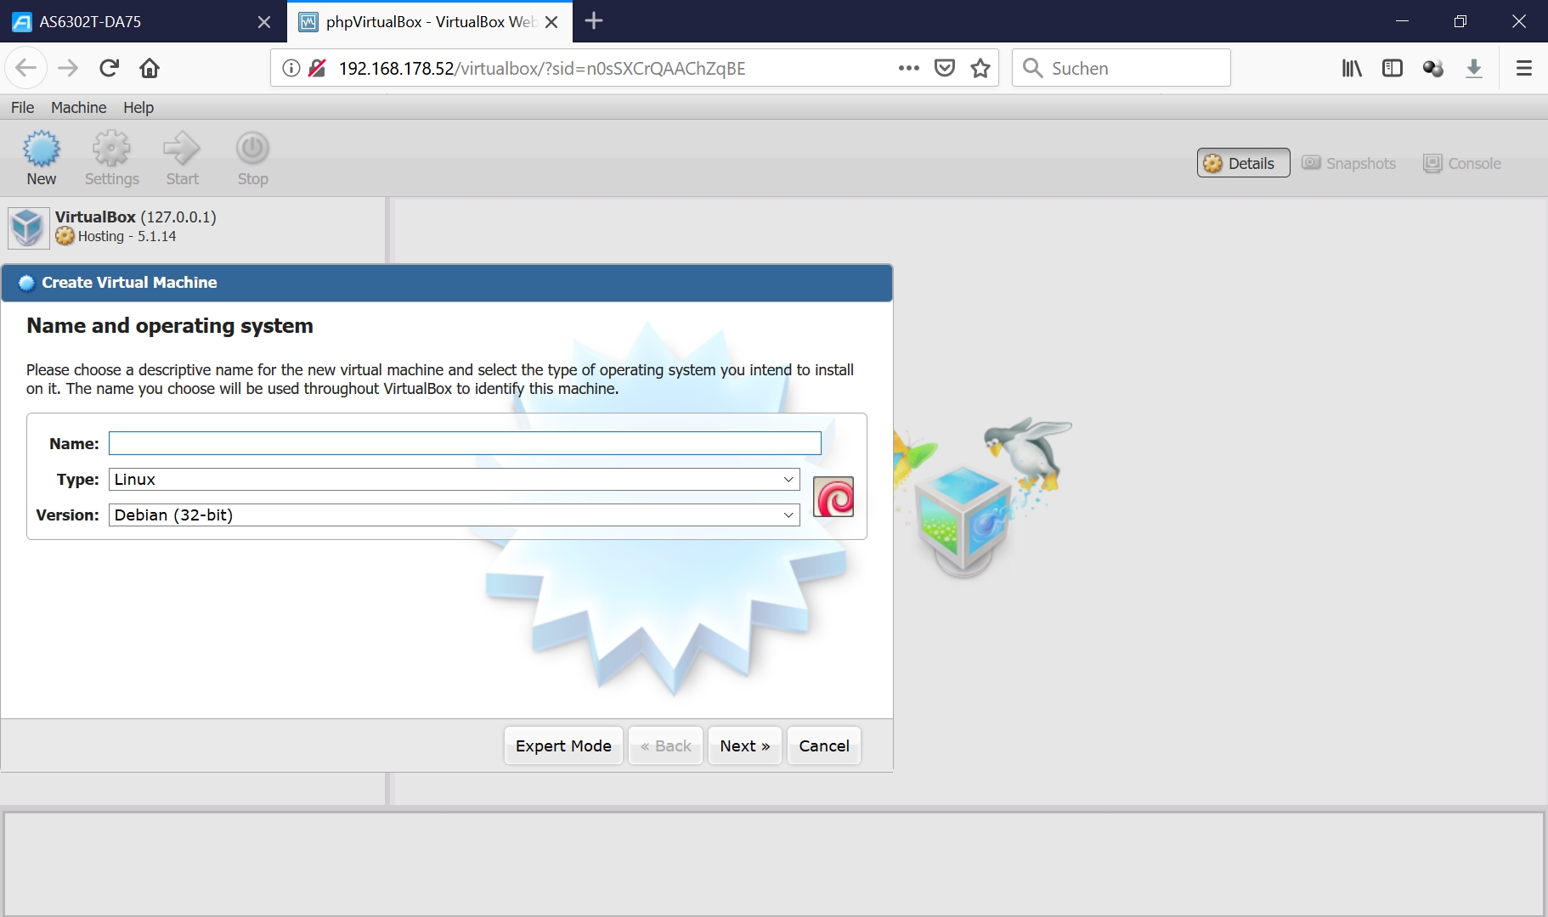1548x917 pixels.
Task: Open the Help menu
Action: [138, 107]
